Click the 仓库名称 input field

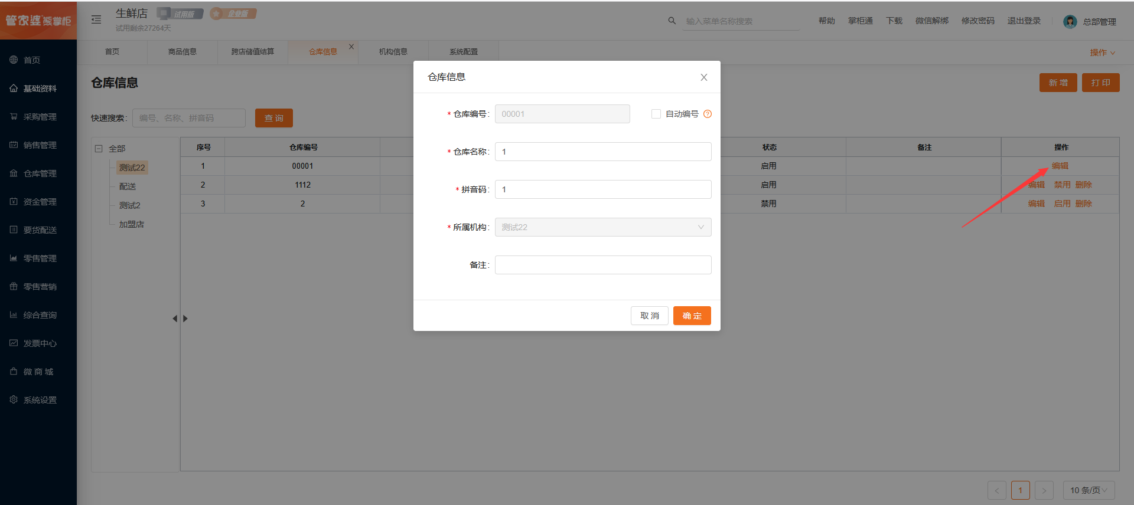602,152
